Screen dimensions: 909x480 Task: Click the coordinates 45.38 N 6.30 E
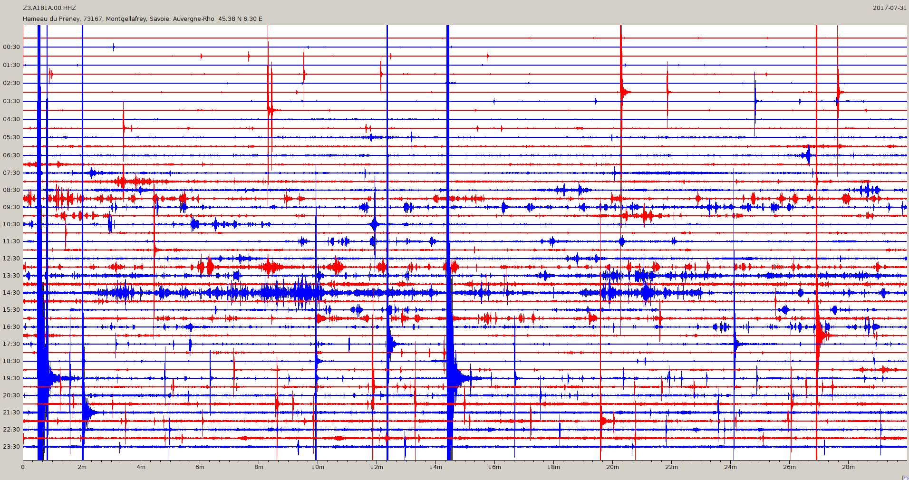[x=240, y=19]
